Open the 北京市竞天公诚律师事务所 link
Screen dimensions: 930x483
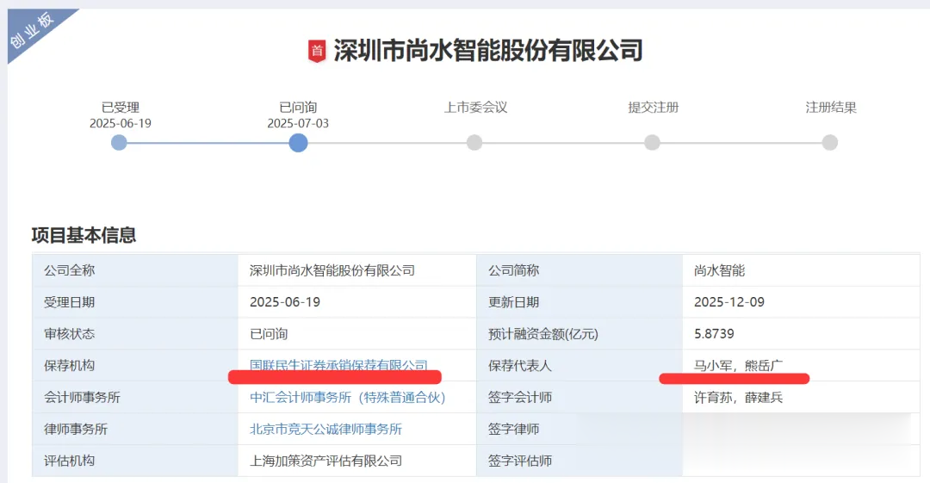point(325,429)
